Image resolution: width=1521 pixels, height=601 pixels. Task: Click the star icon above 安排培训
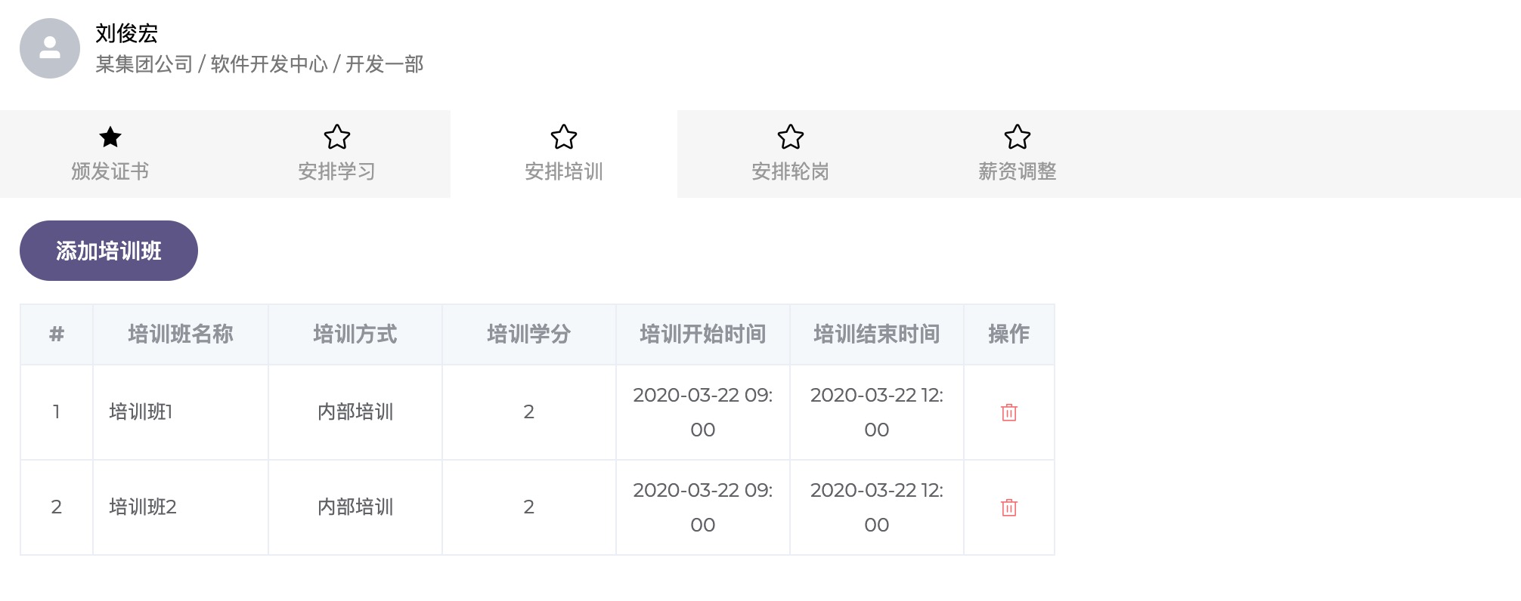pos(564,137)
